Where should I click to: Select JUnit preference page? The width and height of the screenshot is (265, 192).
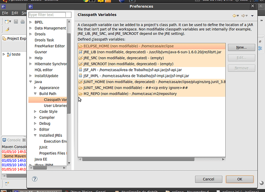click(43, 147)
